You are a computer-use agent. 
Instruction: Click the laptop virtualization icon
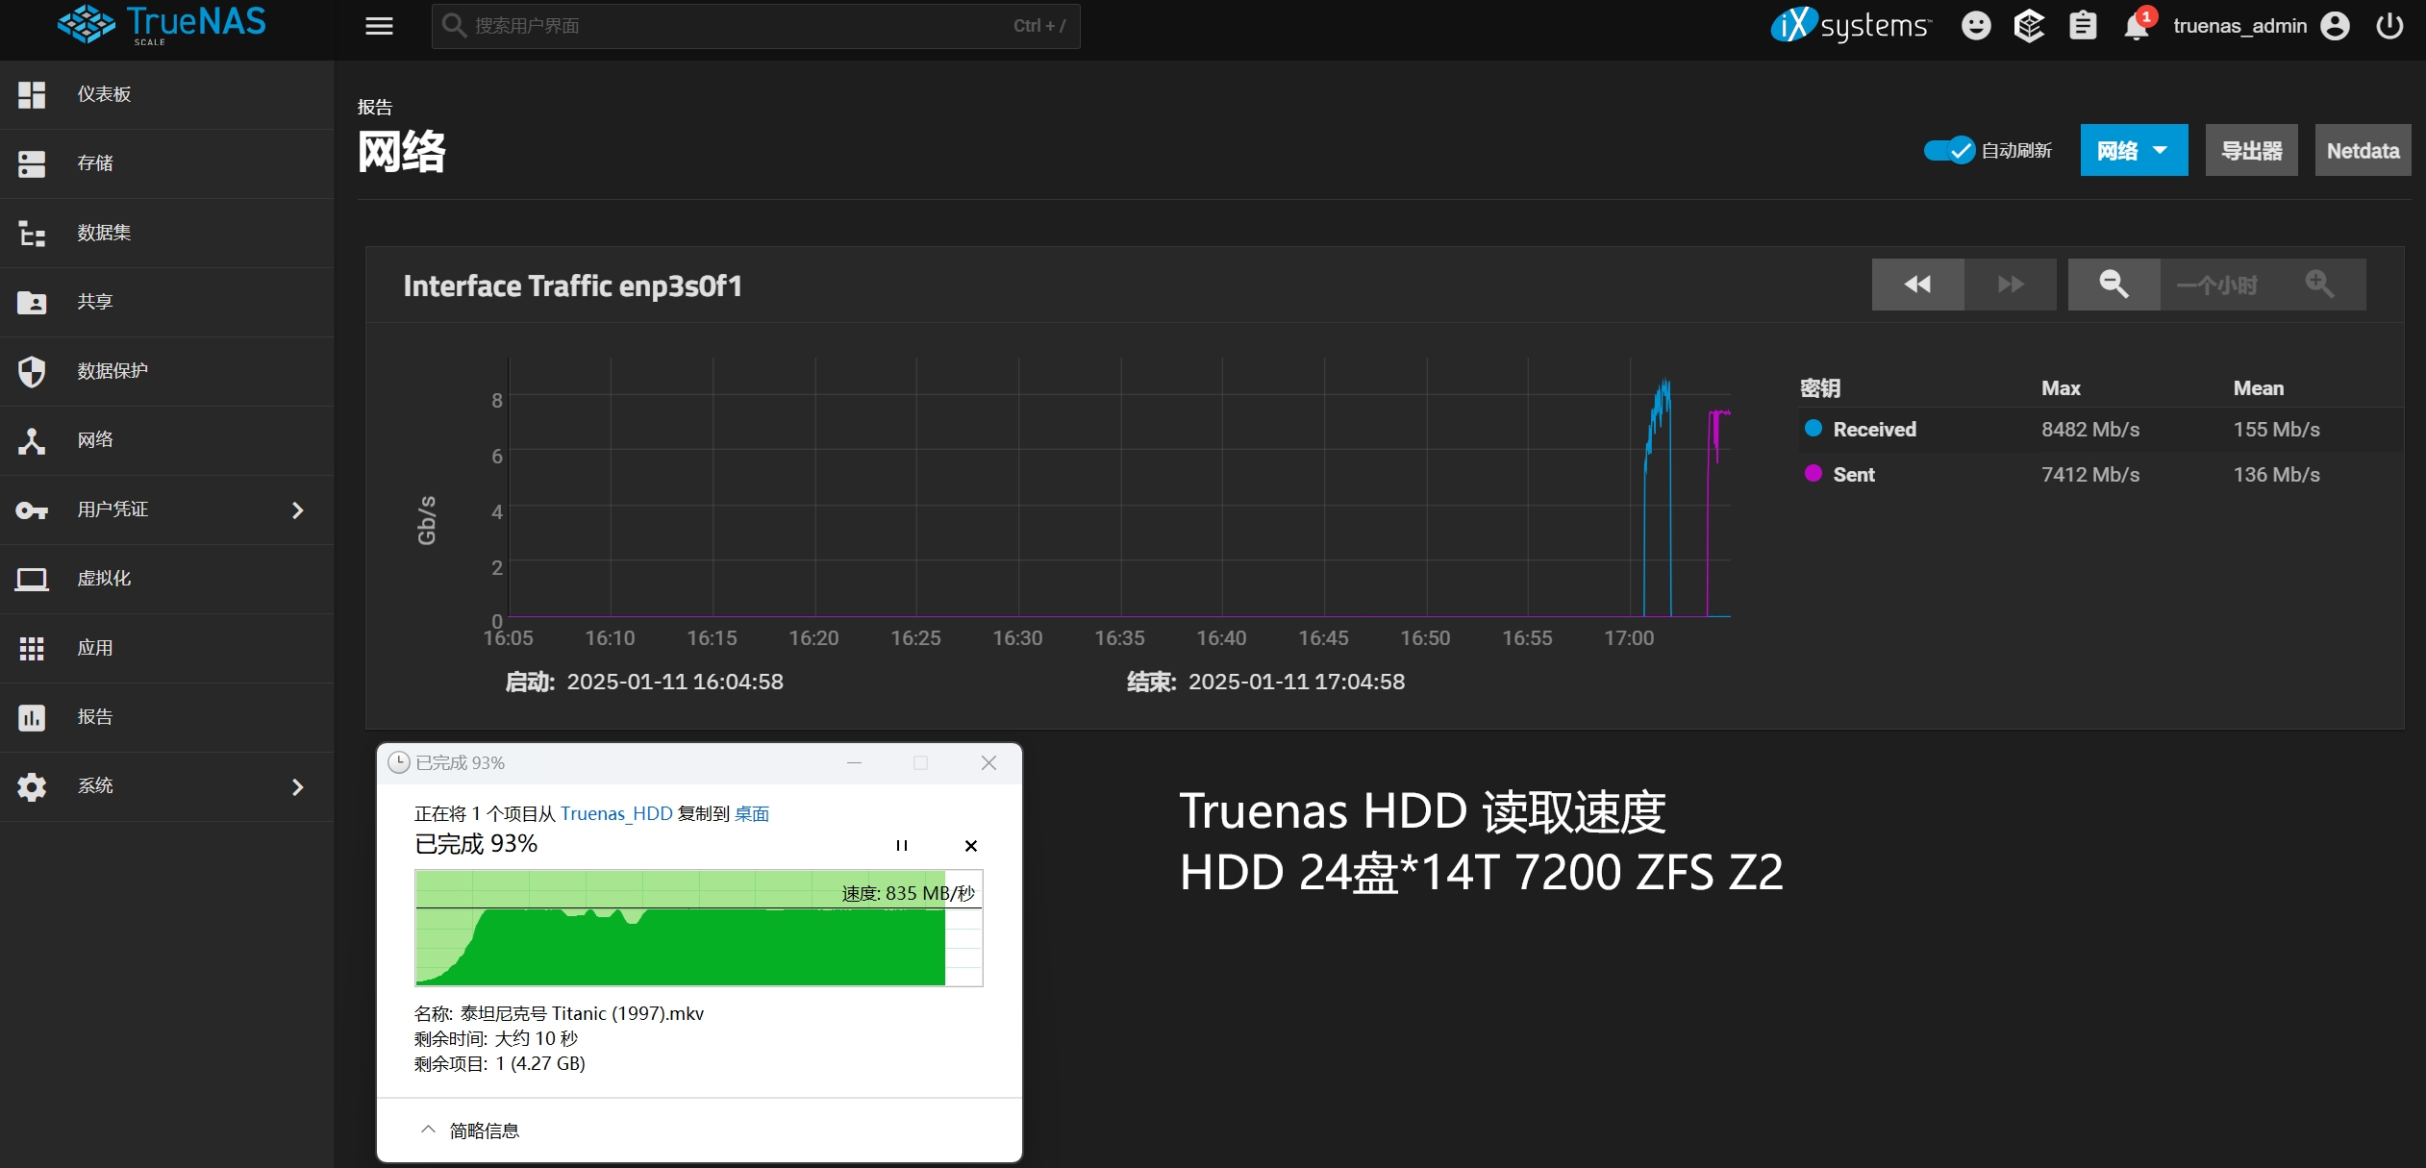[x=32, y=579]
